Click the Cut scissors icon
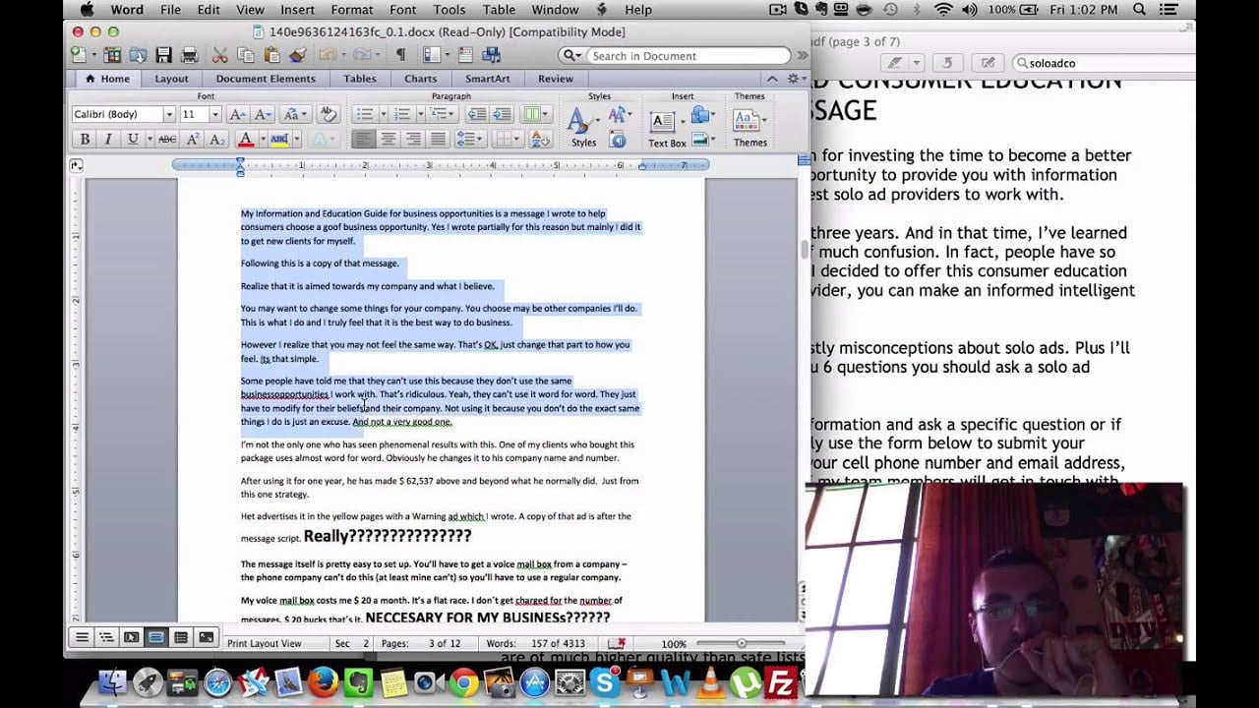 [x=220, y=55]
